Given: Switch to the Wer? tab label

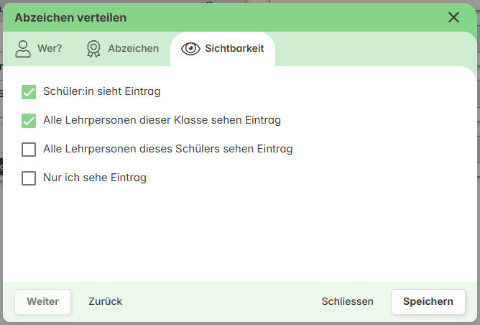Looking at the screenshot, I should coord(50,48).
